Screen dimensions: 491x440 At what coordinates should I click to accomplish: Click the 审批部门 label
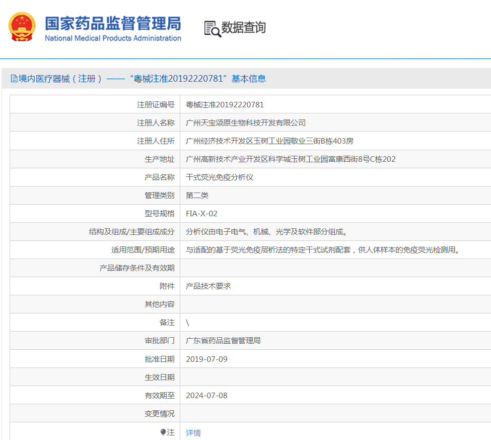pyautogui.click(x=160, y=341)
